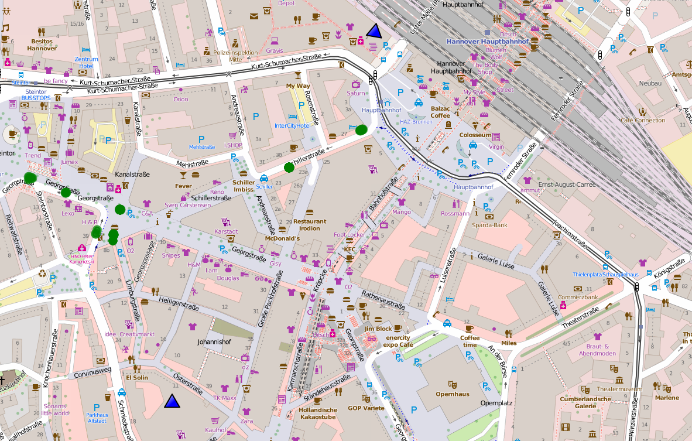The width and height of the screenshot is (692, 441).
Task: Click the Café Connection social facility icon
Action: pos(643,112)
